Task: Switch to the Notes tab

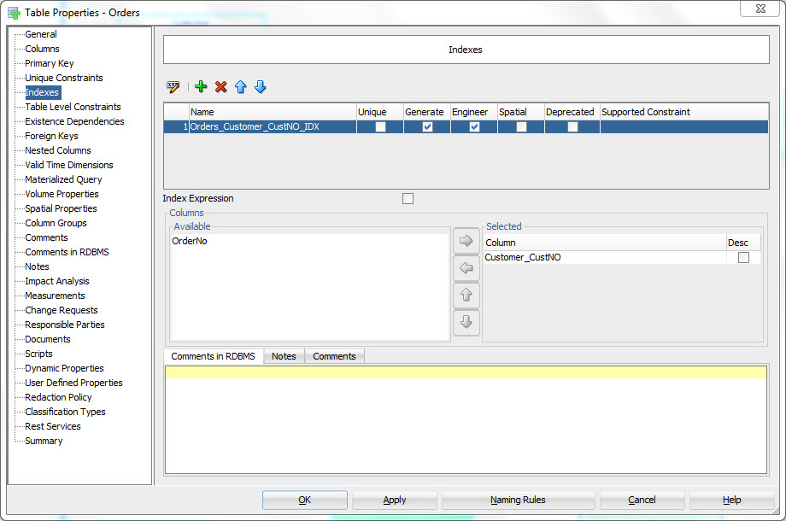Action: coord(283,356)
